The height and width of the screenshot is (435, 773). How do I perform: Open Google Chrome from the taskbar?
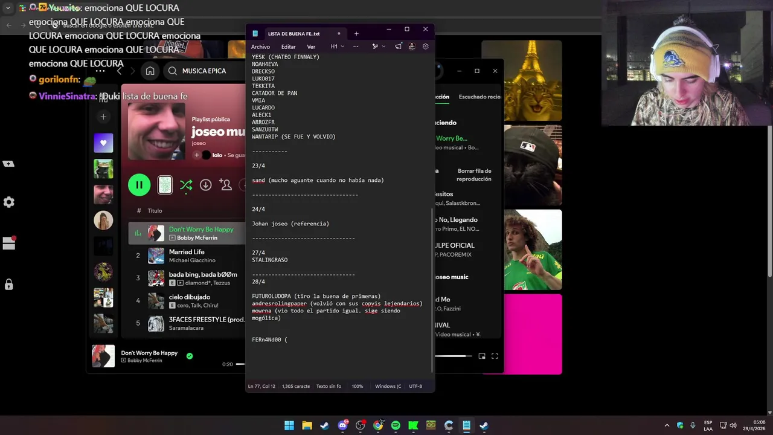(378, 425)
